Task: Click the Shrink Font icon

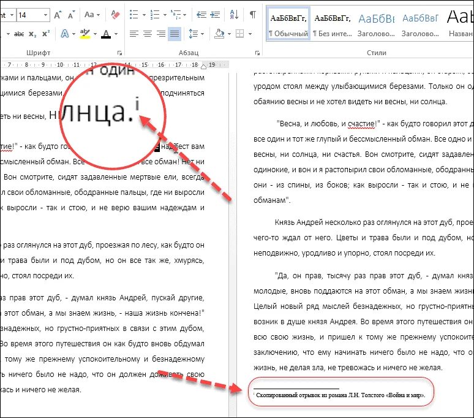Action: pyautogui.click(x=71, y=15)
